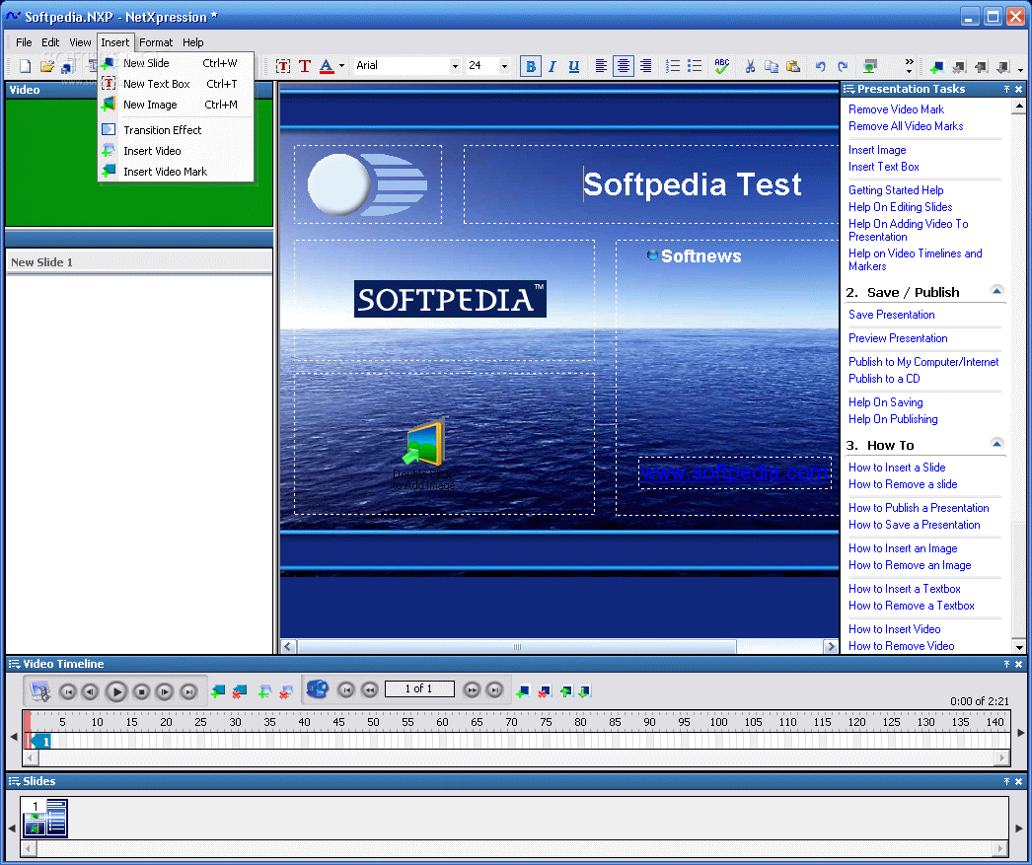Click the Paste clipboard icon
Image resolution: width=1032 pixels, height=865 pixels.
point(793,66)
